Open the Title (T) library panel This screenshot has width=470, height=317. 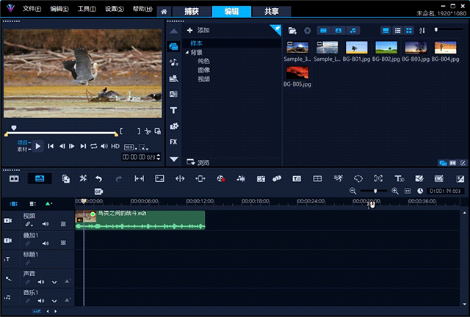173,110
